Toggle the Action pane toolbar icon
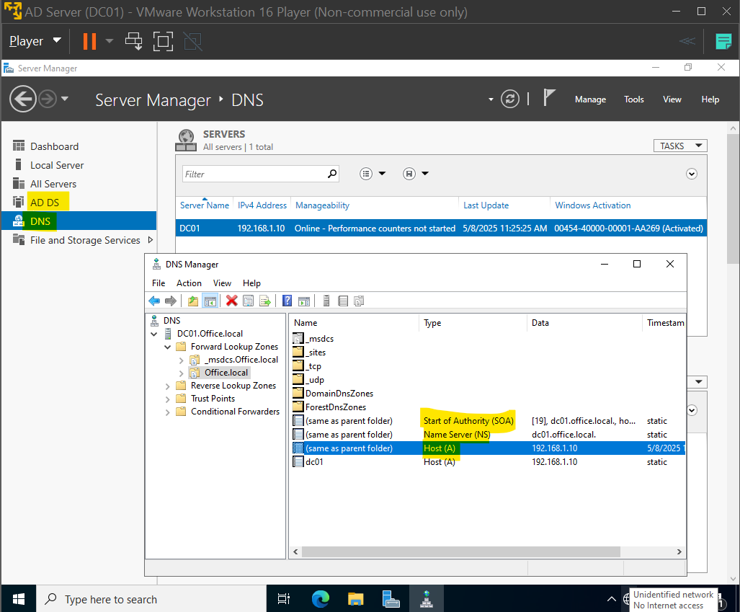 tap(304, 301)
